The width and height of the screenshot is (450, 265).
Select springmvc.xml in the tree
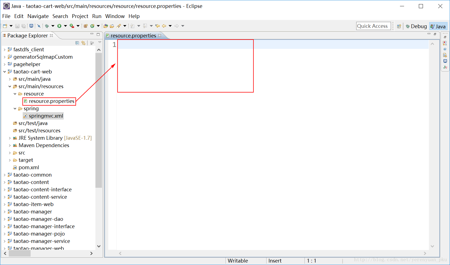coord(43,116)
